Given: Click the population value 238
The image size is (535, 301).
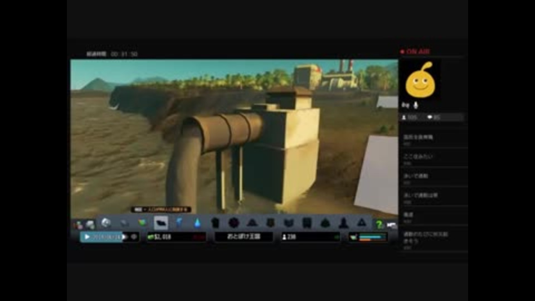Looking at the screenshot, I should point(291,237).
